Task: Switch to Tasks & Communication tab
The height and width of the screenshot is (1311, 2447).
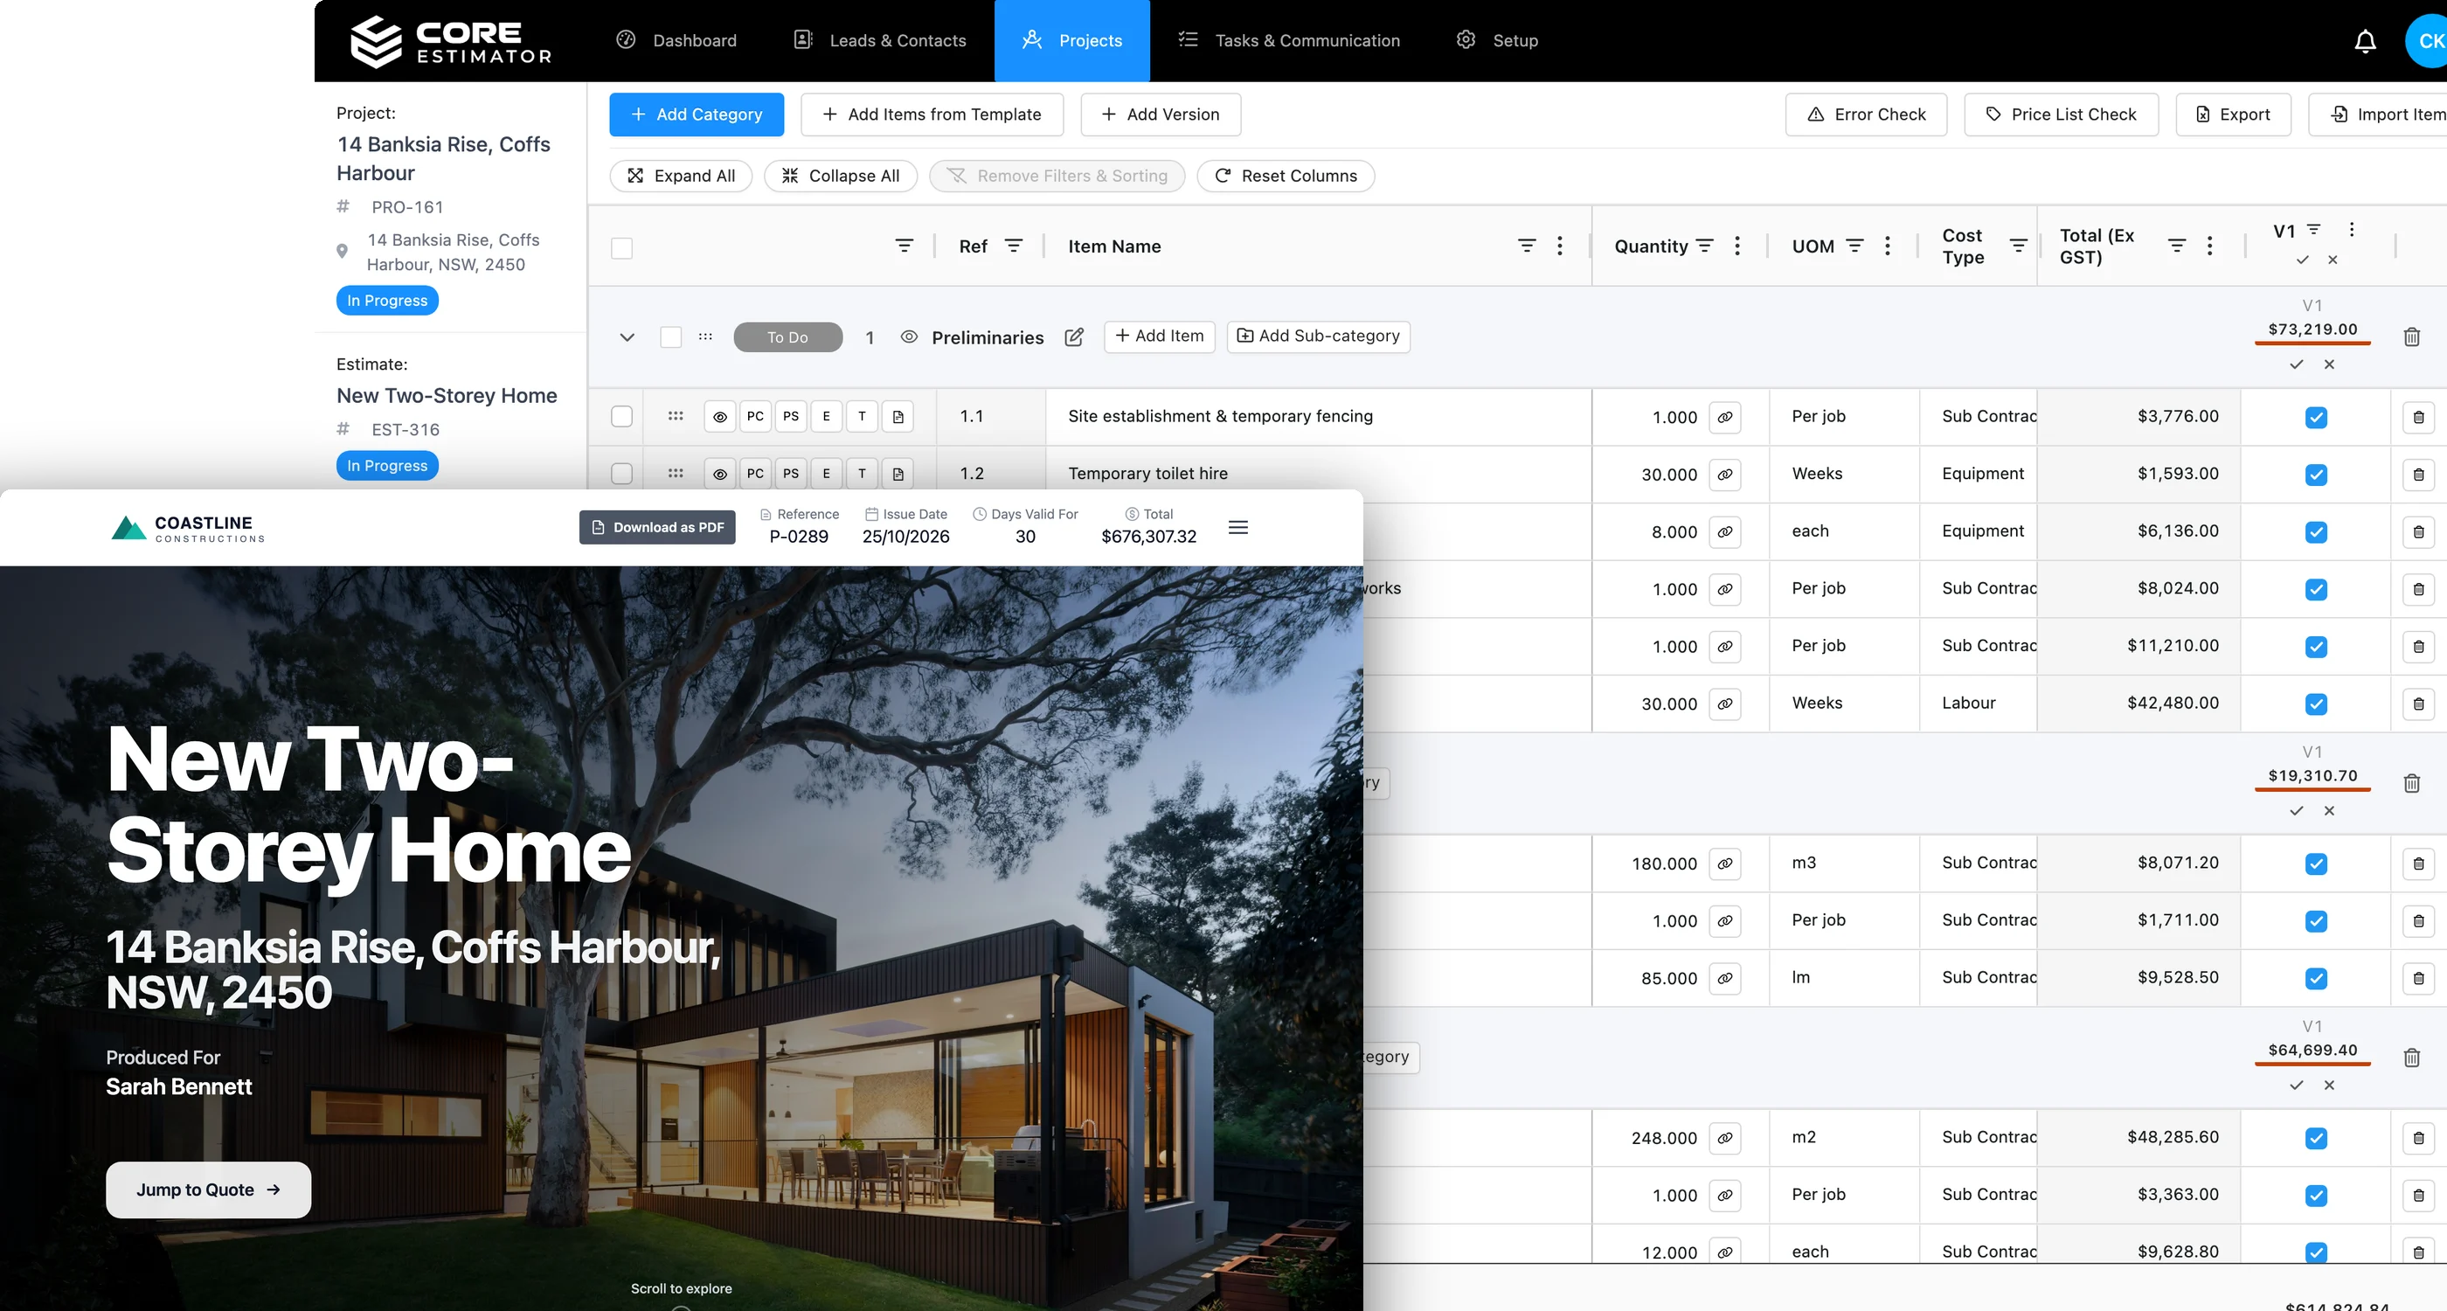Action: pos(1289,41)
